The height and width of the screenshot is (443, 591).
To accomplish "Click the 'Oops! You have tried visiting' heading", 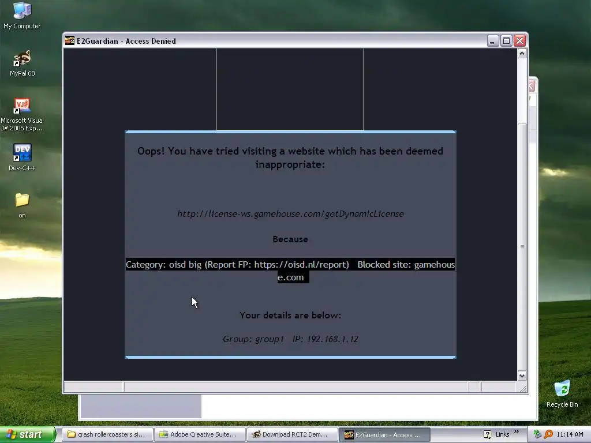I will [290, 157].
